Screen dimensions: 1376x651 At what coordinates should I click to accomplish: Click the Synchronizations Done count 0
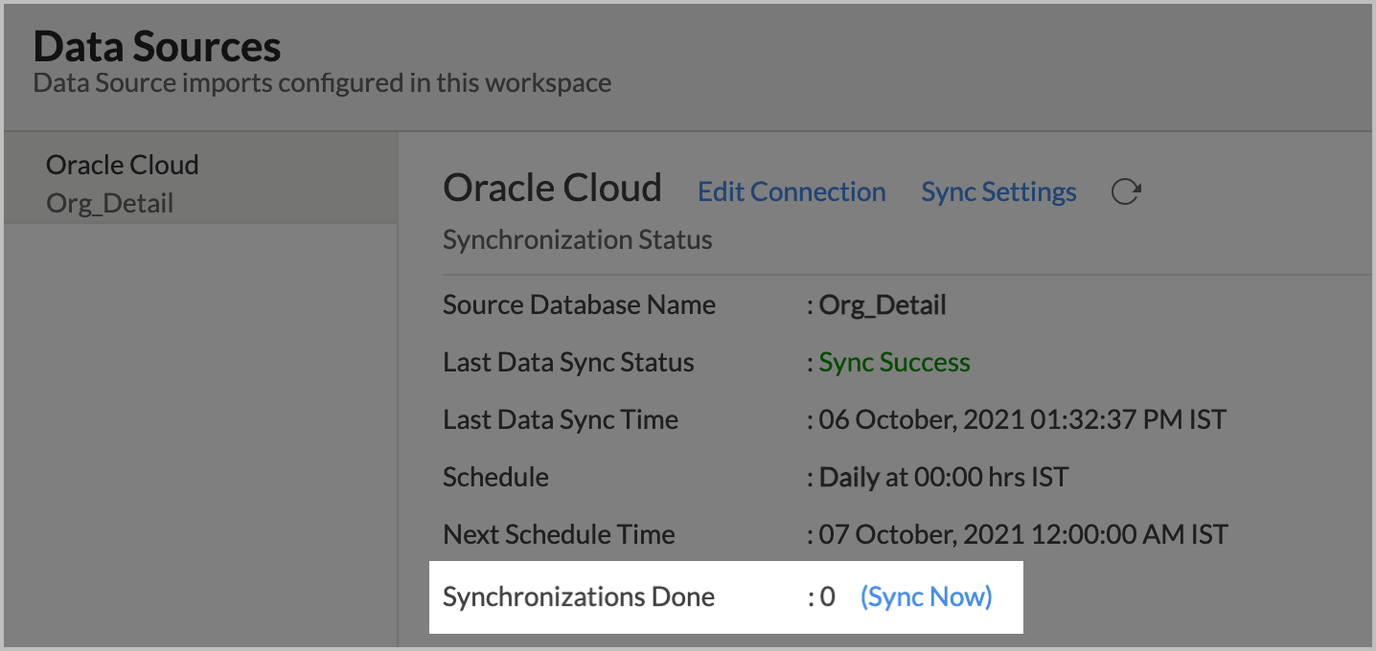[827, 597]
